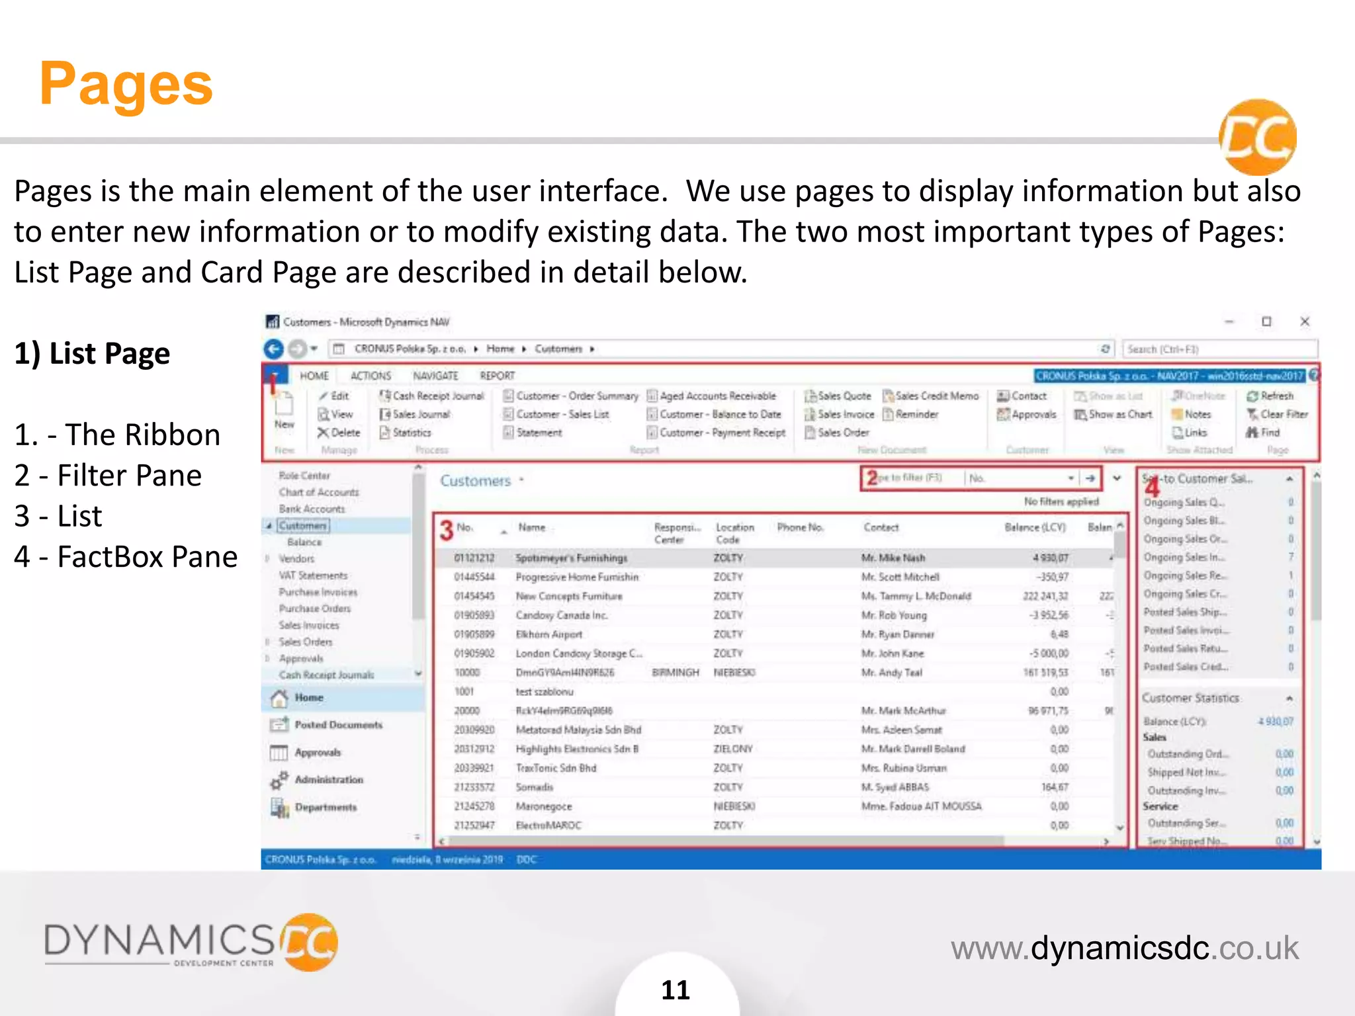Click the Name column header
Viewport: 1355px width, 1016px height.
pyautogui.click(x=532, y=527)
